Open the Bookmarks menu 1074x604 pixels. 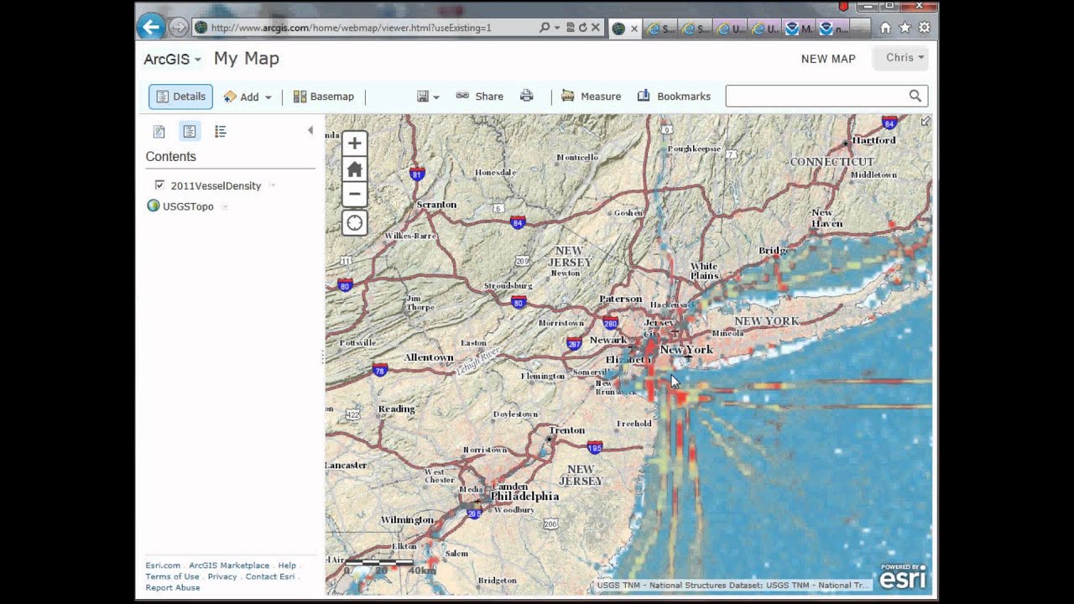pos(674,96)
